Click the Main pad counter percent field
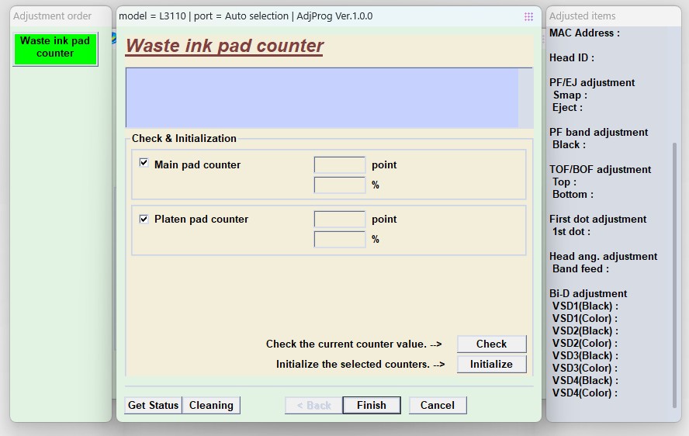The image size is (689, 436). (x=340, y=185)
